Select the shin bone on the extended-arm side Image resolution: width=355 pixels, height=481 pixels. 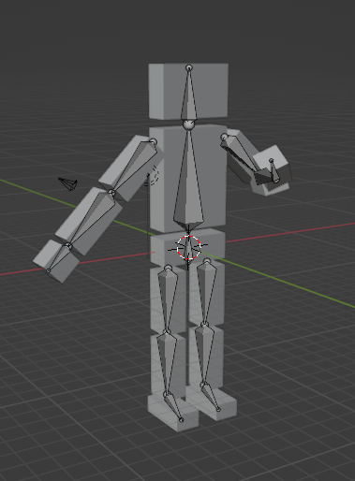pyautogui.click(x=167, y=362)
